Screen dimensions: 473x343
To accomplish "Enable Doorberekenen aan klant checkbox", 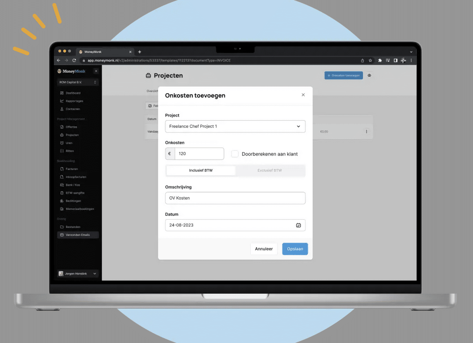I will tap(235, 154).
